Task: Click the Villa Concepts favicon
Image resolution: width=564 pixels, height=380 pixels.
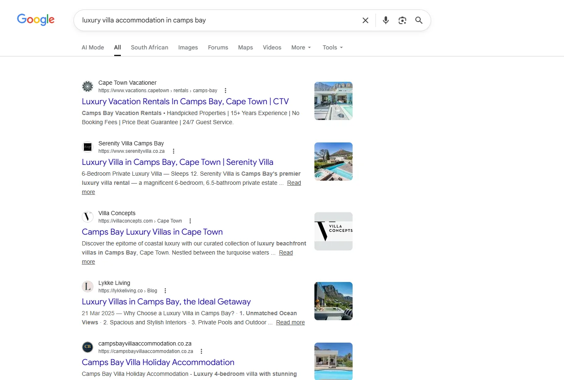Action: click(88, 217)
